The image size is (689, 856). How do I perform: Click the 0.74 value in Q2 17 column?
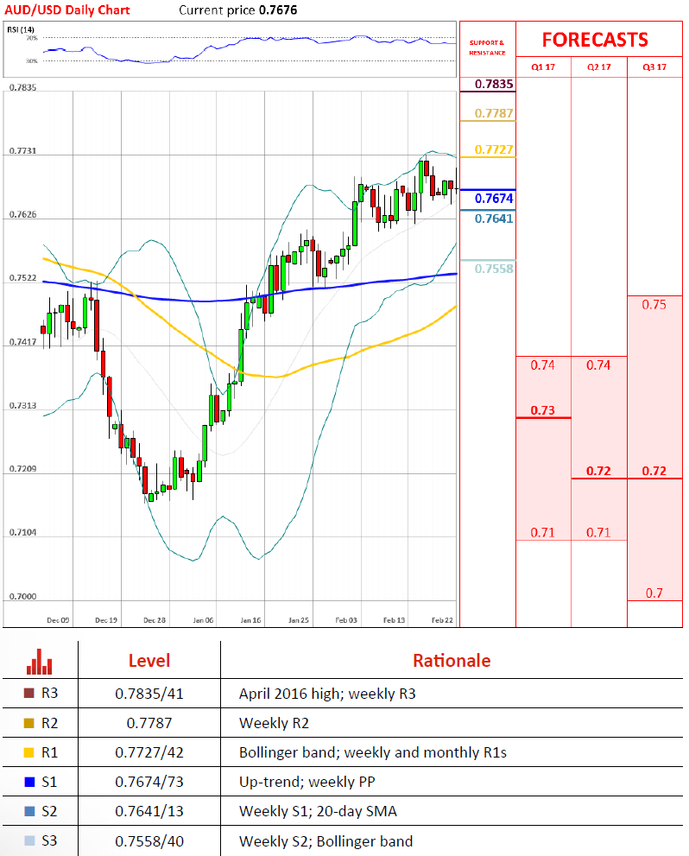pos(598,365)
